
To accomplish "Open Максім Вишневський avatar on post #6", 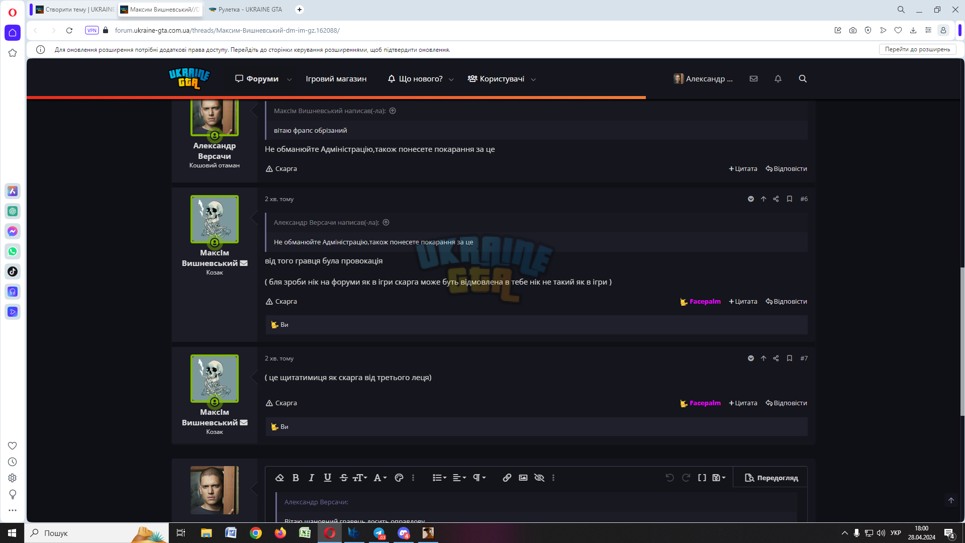I will [x=215, y=219].
